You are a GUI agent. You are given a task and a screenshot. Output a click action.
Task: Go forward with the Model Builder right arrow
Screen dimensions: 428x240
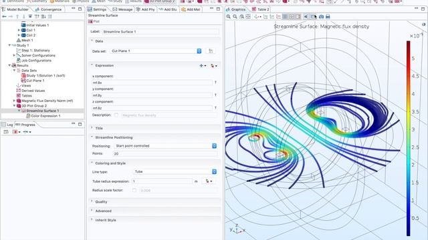click(11, 17)
